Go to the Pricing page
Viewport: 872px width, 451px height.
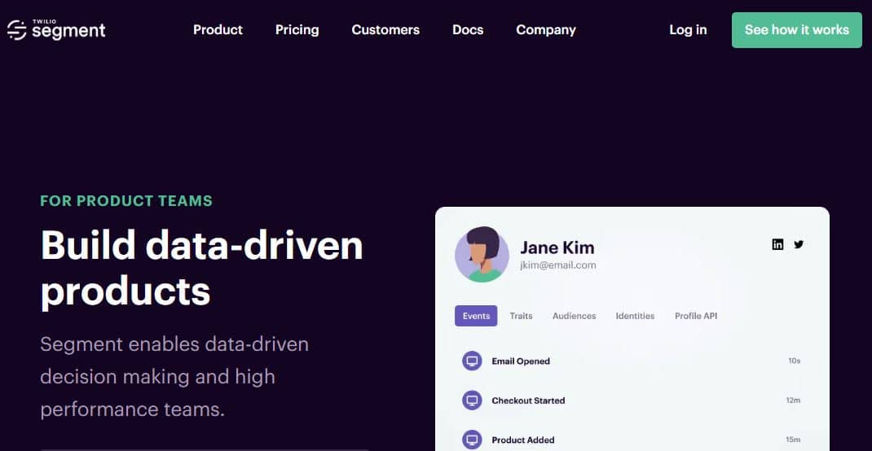pyautogui.click(x=297, y=30)
